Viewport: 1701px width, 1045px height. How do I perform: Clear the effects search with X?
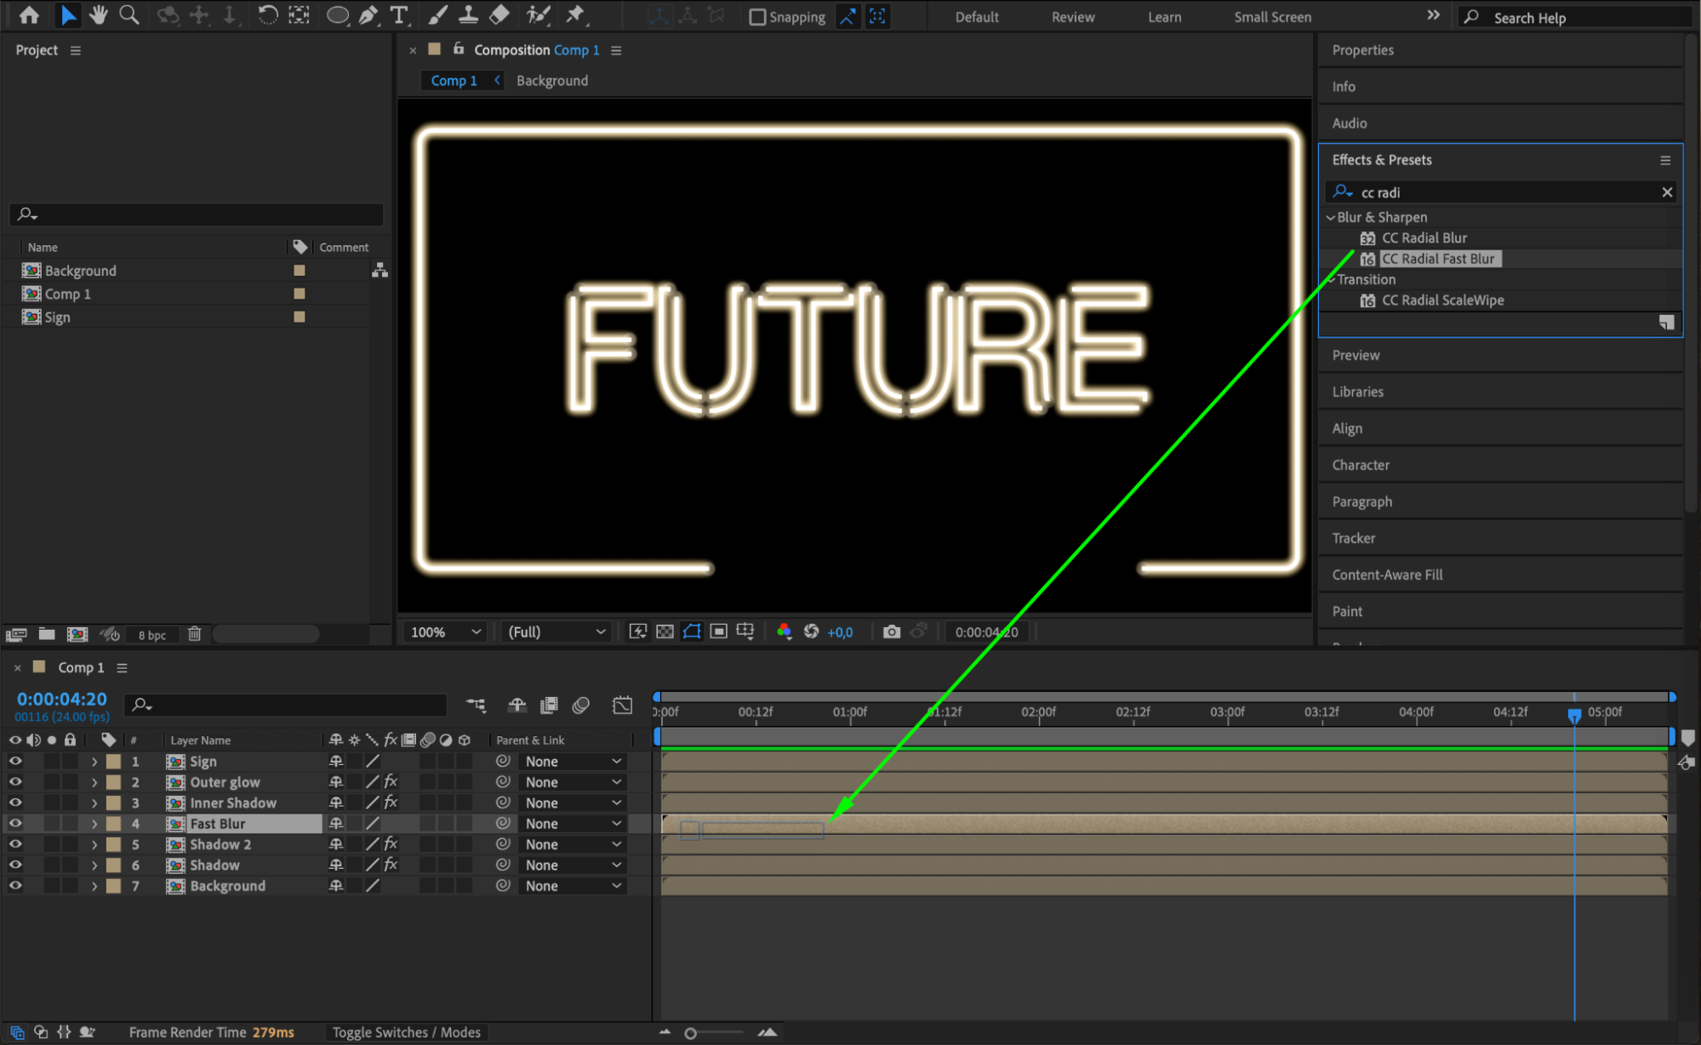(x=1667, y=192)
